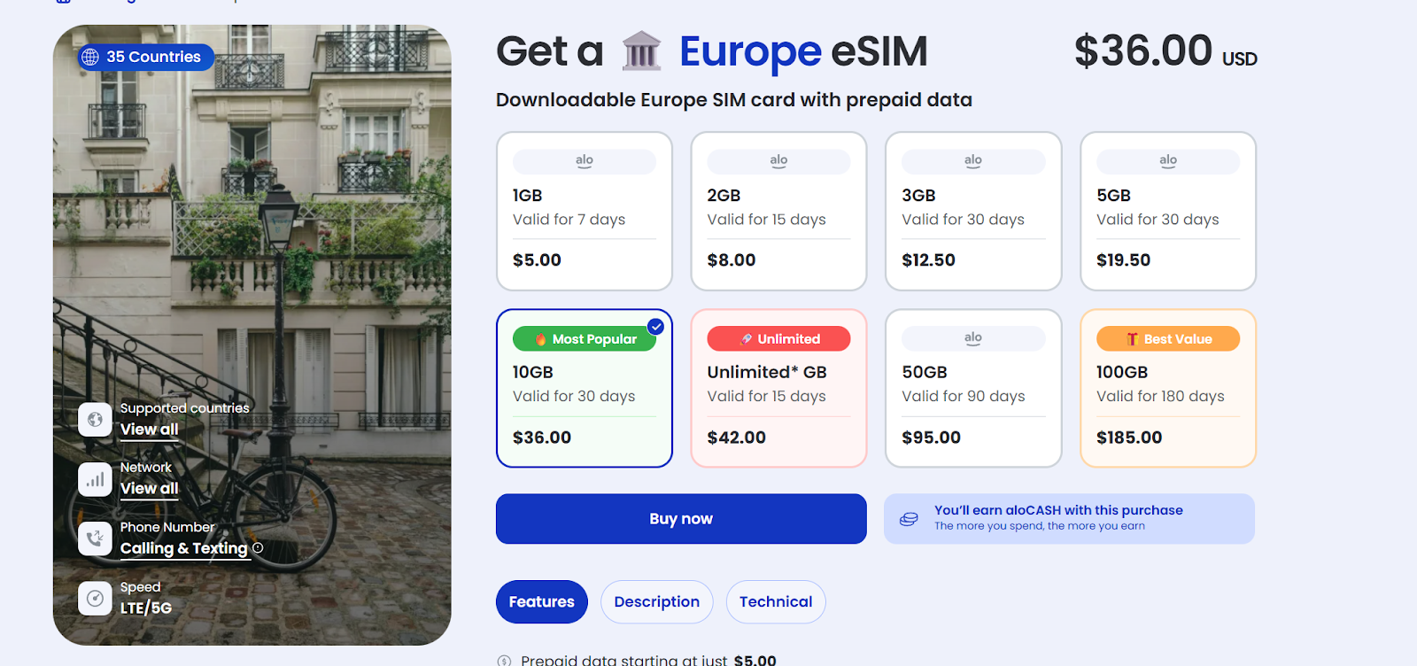Viewport: 1417px width, 666px height.
Task: Open the Technical tab
Action: 776,602
